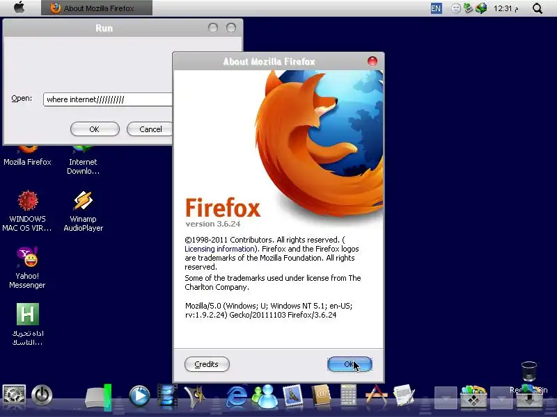Select the Yahoo! Messenger desktop icon
The width and height of the screenshot is (557, 417).
(x=27, y=268)
